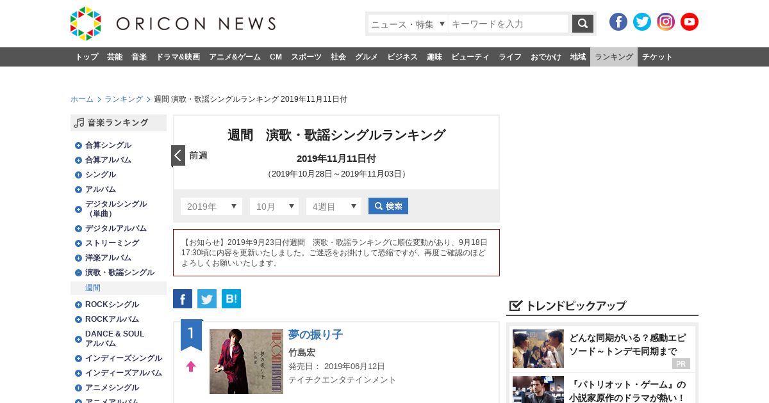Select the ランキング tab in navigation bar
The image size is (769, 403).
tap(614, 57)
